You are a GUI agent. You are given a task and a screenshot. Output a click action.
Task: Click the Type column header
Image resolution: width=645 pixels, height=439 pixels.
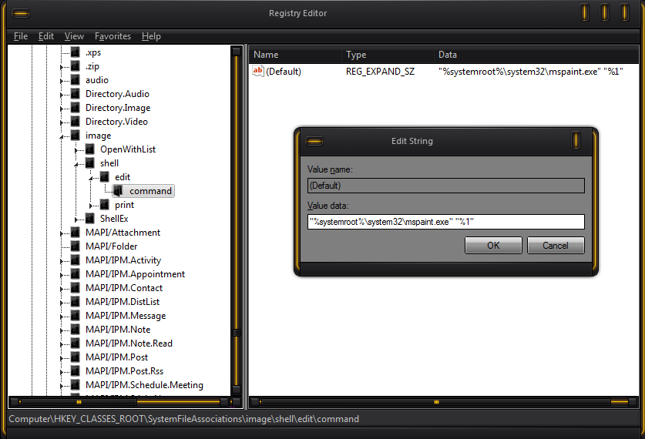[388, 55]
